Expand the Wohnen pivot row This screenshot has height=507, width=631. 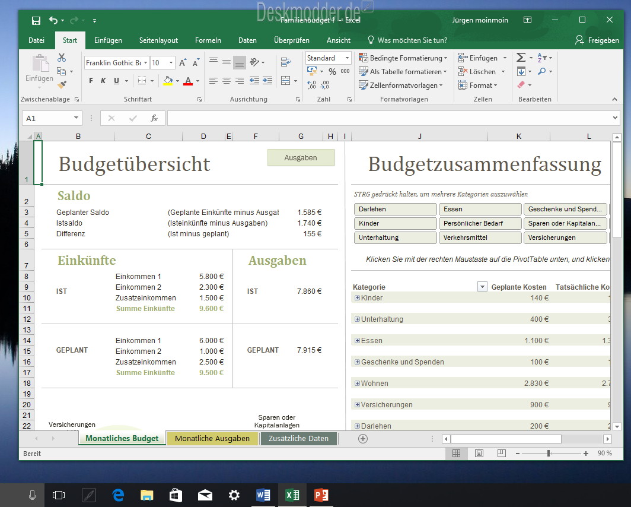point(357,384)
